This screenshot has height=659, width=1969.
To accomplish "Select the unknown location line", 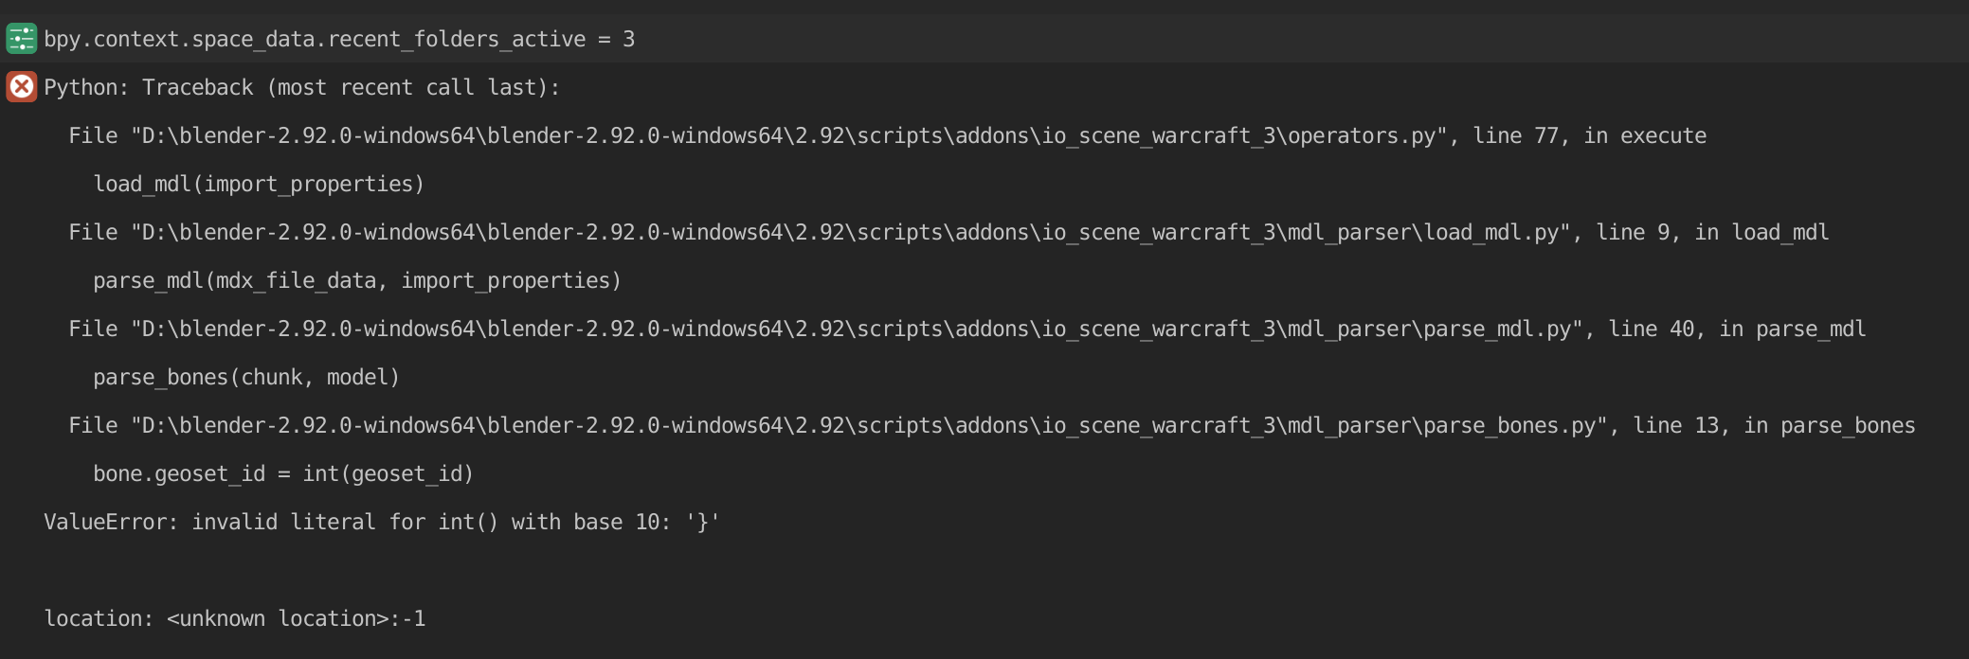I will 235,619.
